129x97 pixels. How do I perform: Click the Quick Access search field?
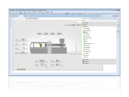[105, 16]
